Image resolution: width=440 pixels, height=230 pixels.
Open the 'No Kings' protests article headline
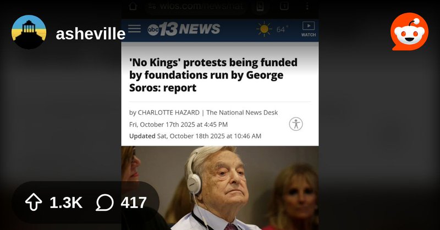pos(213,75)
